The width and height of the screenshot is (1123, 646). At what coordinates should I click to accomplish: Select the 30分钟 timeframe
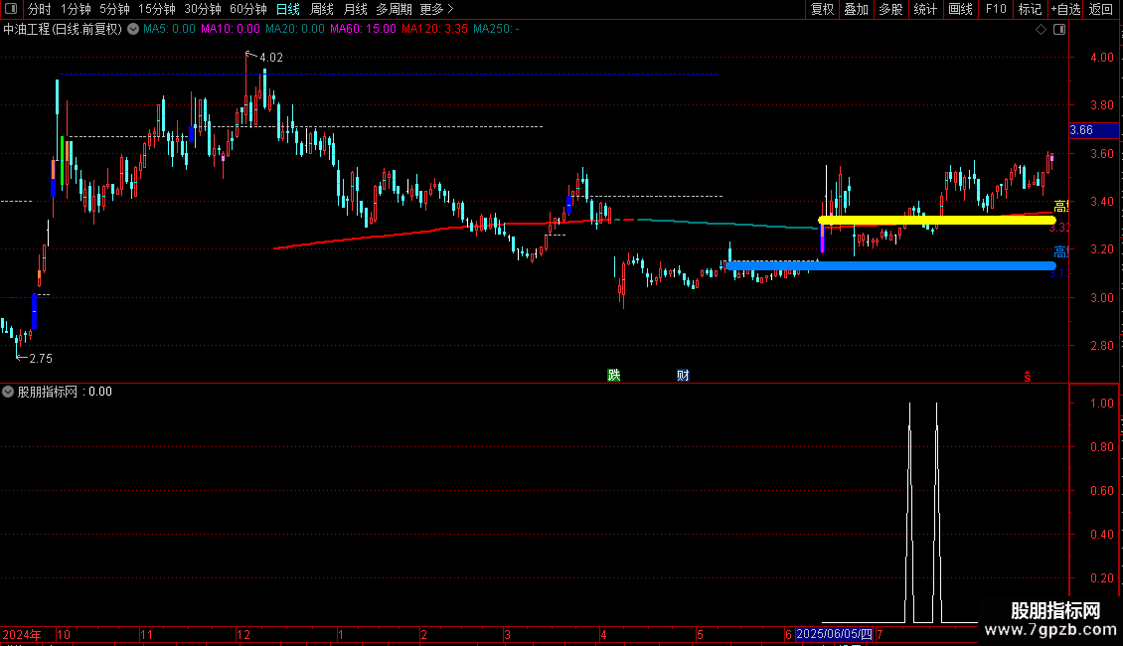pos(203,9)
